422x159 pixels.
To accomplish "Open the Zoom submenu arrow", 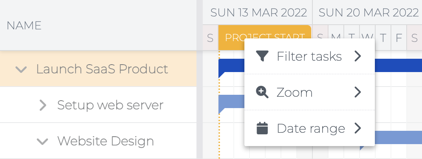I will click(x=358, y=92).
